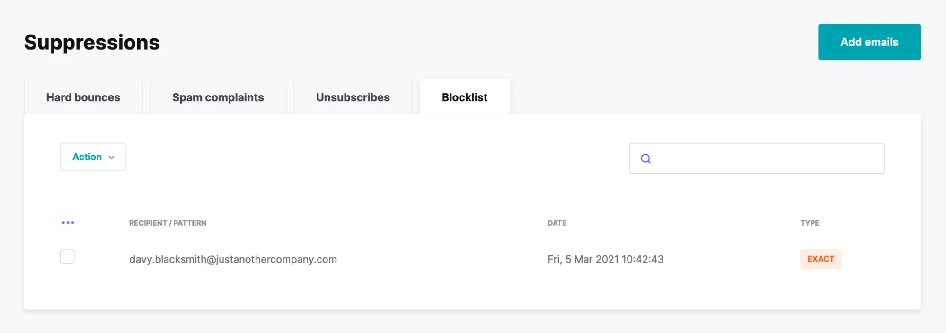The width and height of the screenshot is (946, 333).
Task: Click the magnifying glass search icon
Action: [x=645, y=158]
